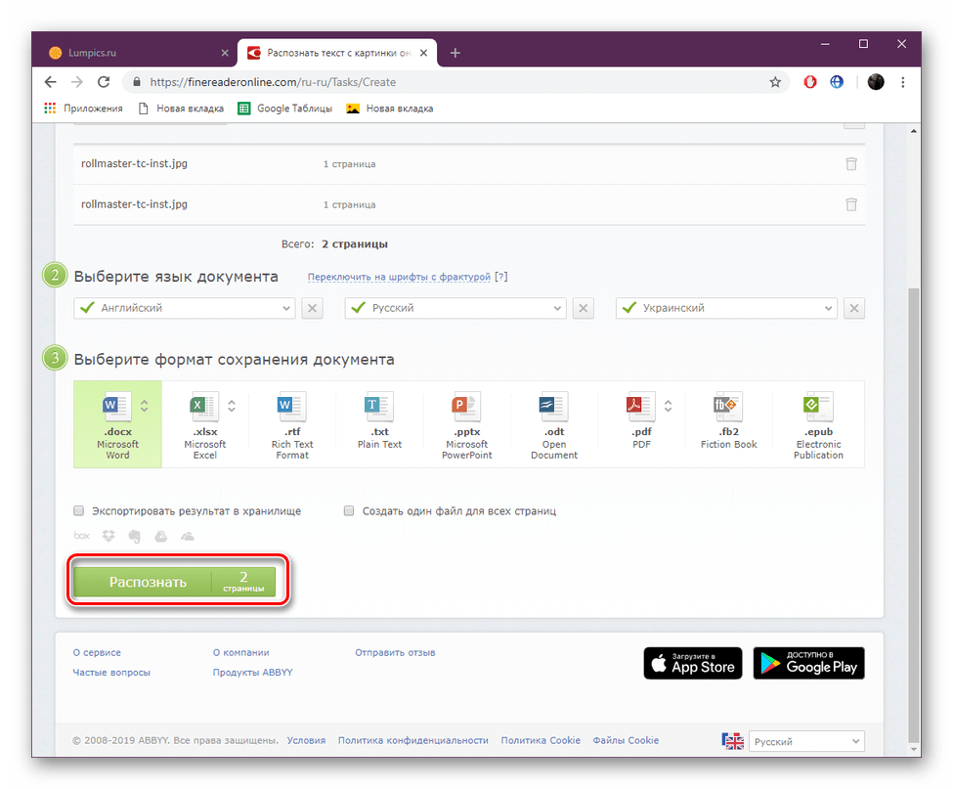The height and width of the screenshot is (789, 953).
Task: Pick the .odt Open Document format
Action: [553, 424]
